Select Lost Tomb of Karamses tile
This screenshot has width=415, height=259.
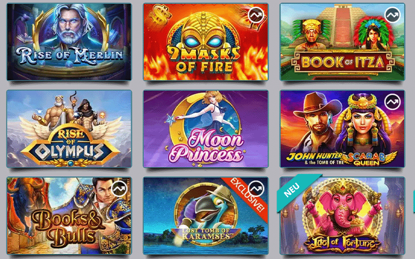(205, 215)
